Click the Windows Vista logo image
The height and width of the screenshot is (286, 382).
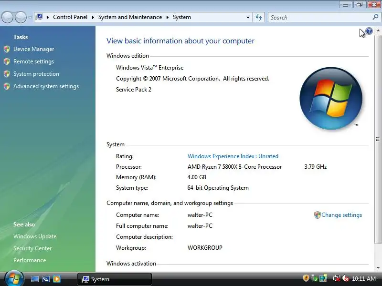pos(331,98)
